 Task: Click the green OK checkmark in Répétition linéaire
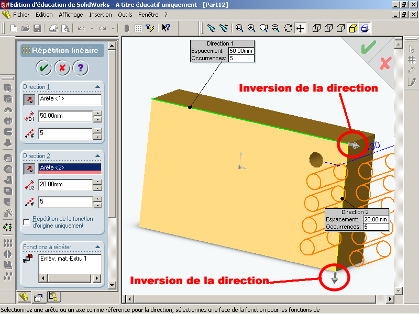coord(43,68)
